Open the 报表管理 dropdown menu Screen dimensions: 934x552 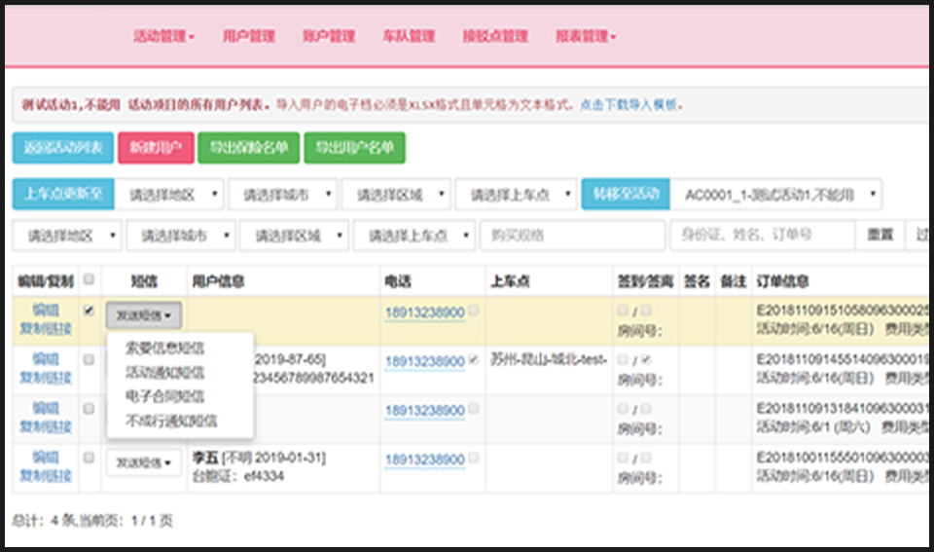tap(586, 37)
